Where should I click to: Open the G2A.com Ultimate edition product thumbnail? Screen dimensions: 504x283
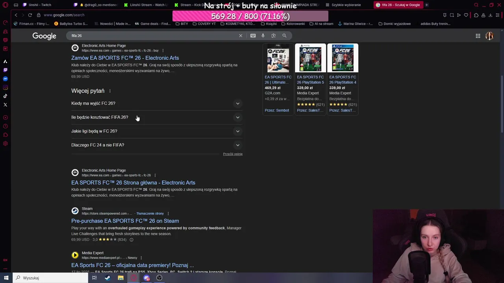tap(278, 58)
